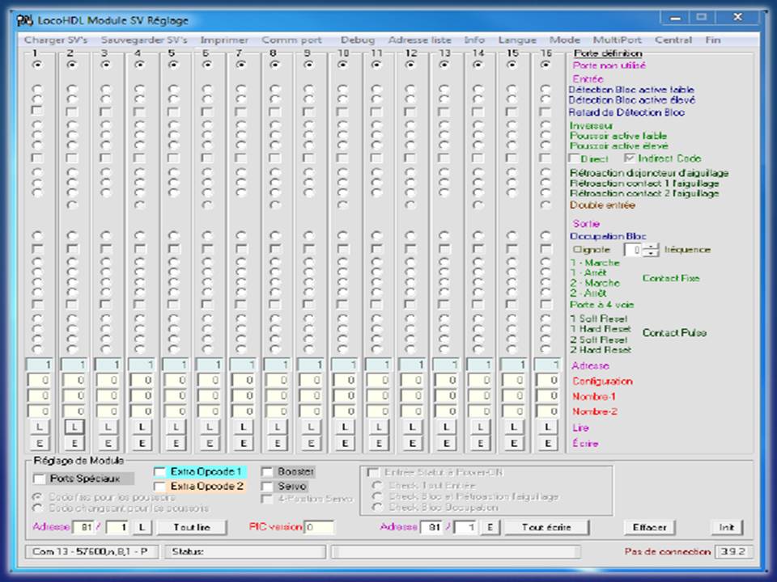The width and height of the screenshot is (777, 582).
Task: Open the Imprimer menu
Action: coord(224,40)
